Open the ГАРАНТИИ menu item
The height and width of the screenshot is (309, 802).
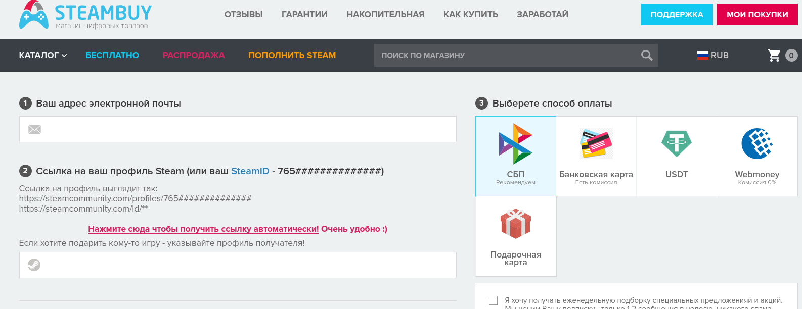pyautogui.click(x=304, y=15)
